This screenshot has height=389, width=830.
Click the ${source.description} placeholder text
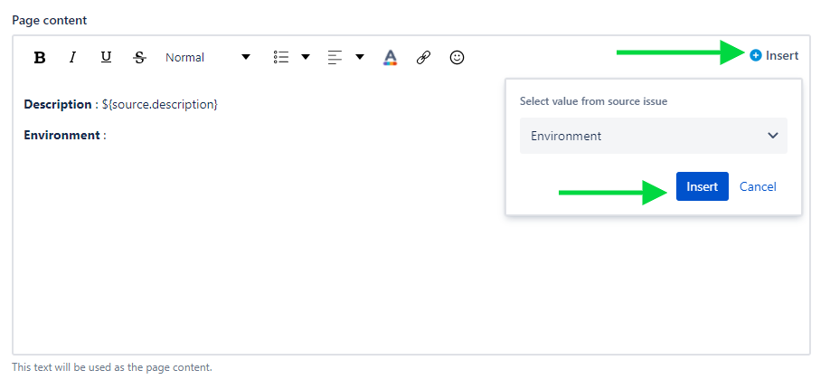point(160,104)
